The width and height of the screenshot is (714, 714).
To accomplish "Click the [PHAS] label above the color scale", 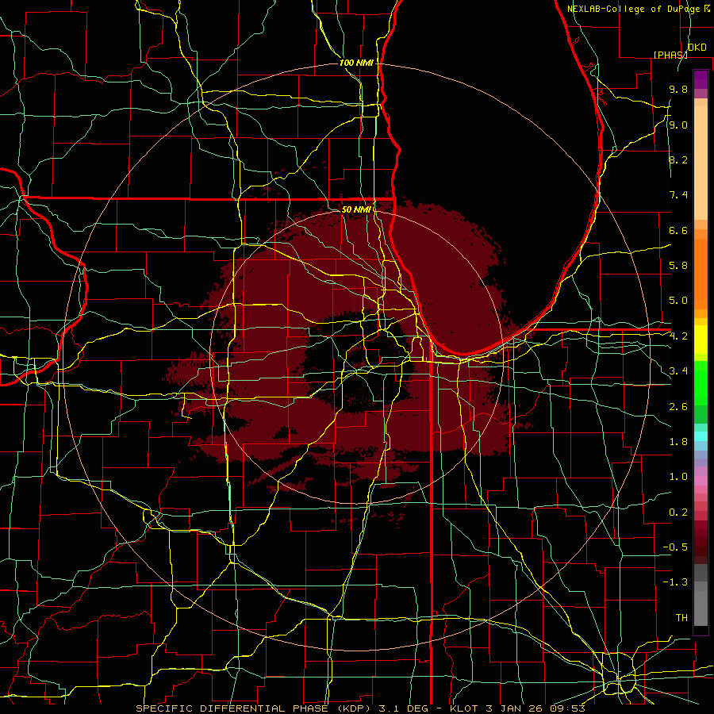I will [670, 55].
